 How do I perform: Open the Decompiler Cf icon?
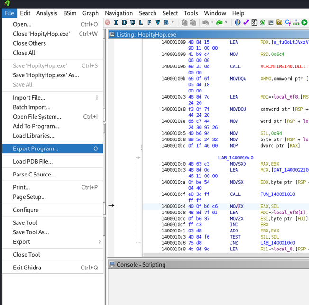pyautogui.click(x=288, y=22)
